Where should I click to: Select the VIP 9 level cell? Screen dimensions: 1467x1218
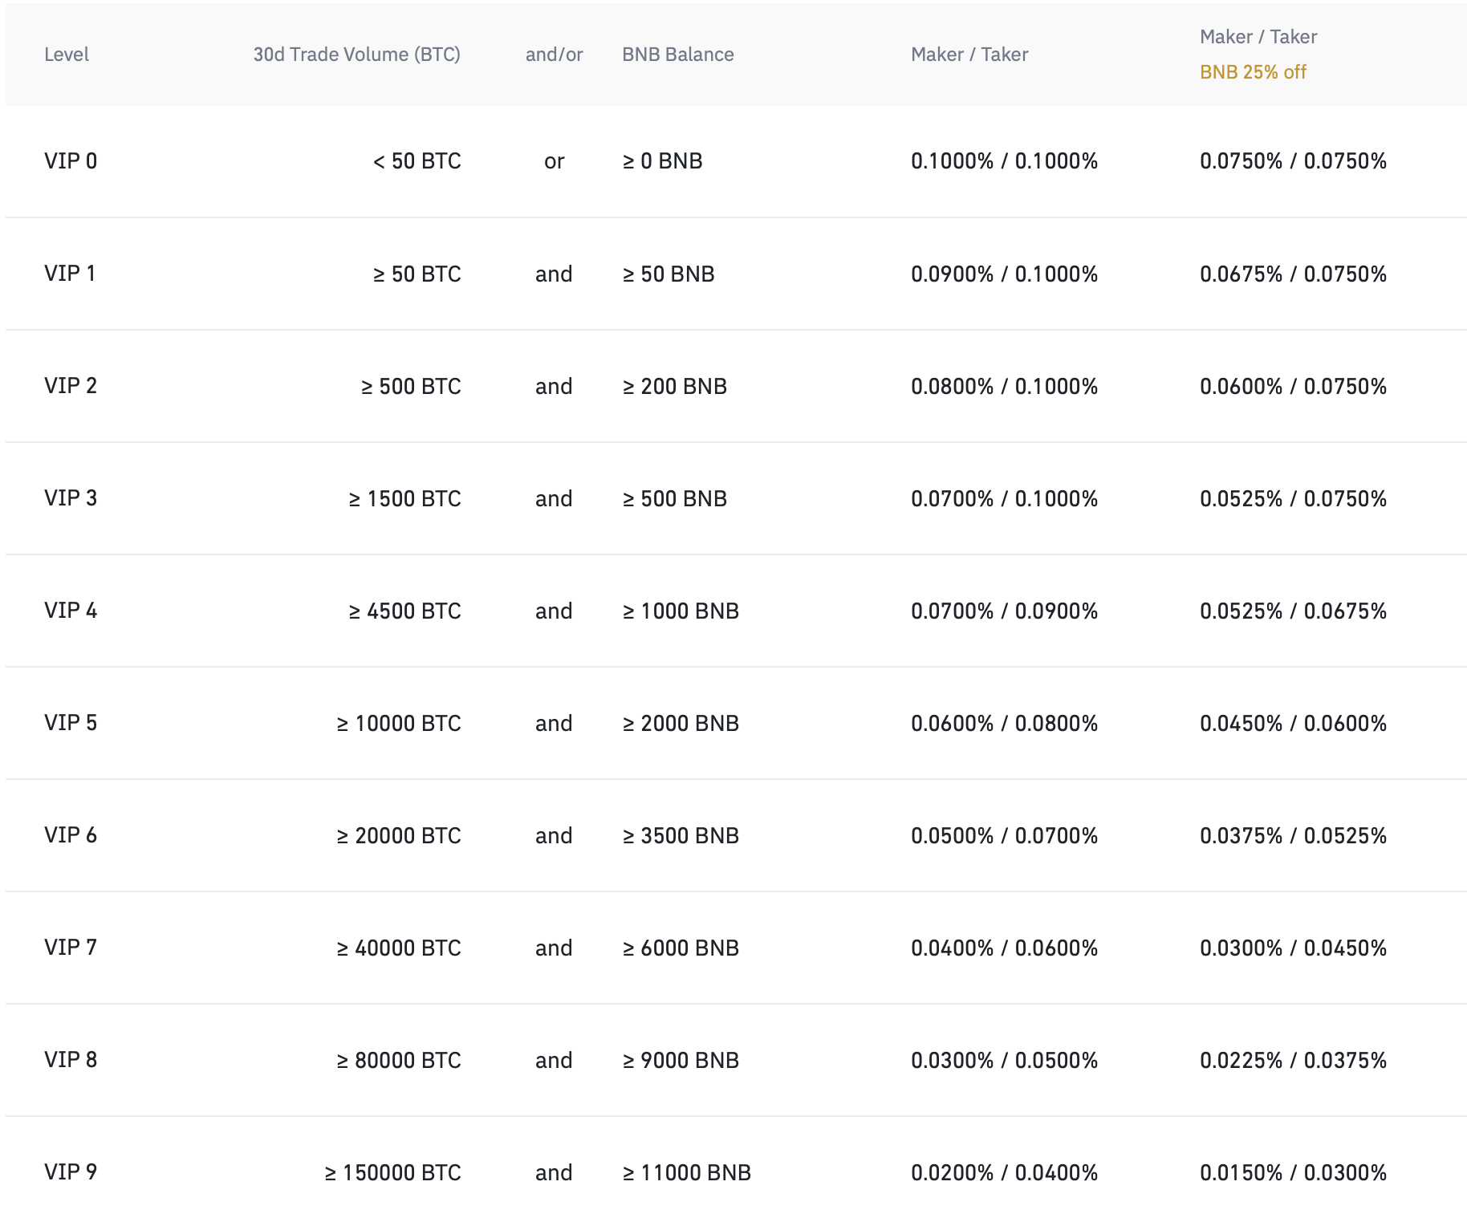(x=71, y=1172)
